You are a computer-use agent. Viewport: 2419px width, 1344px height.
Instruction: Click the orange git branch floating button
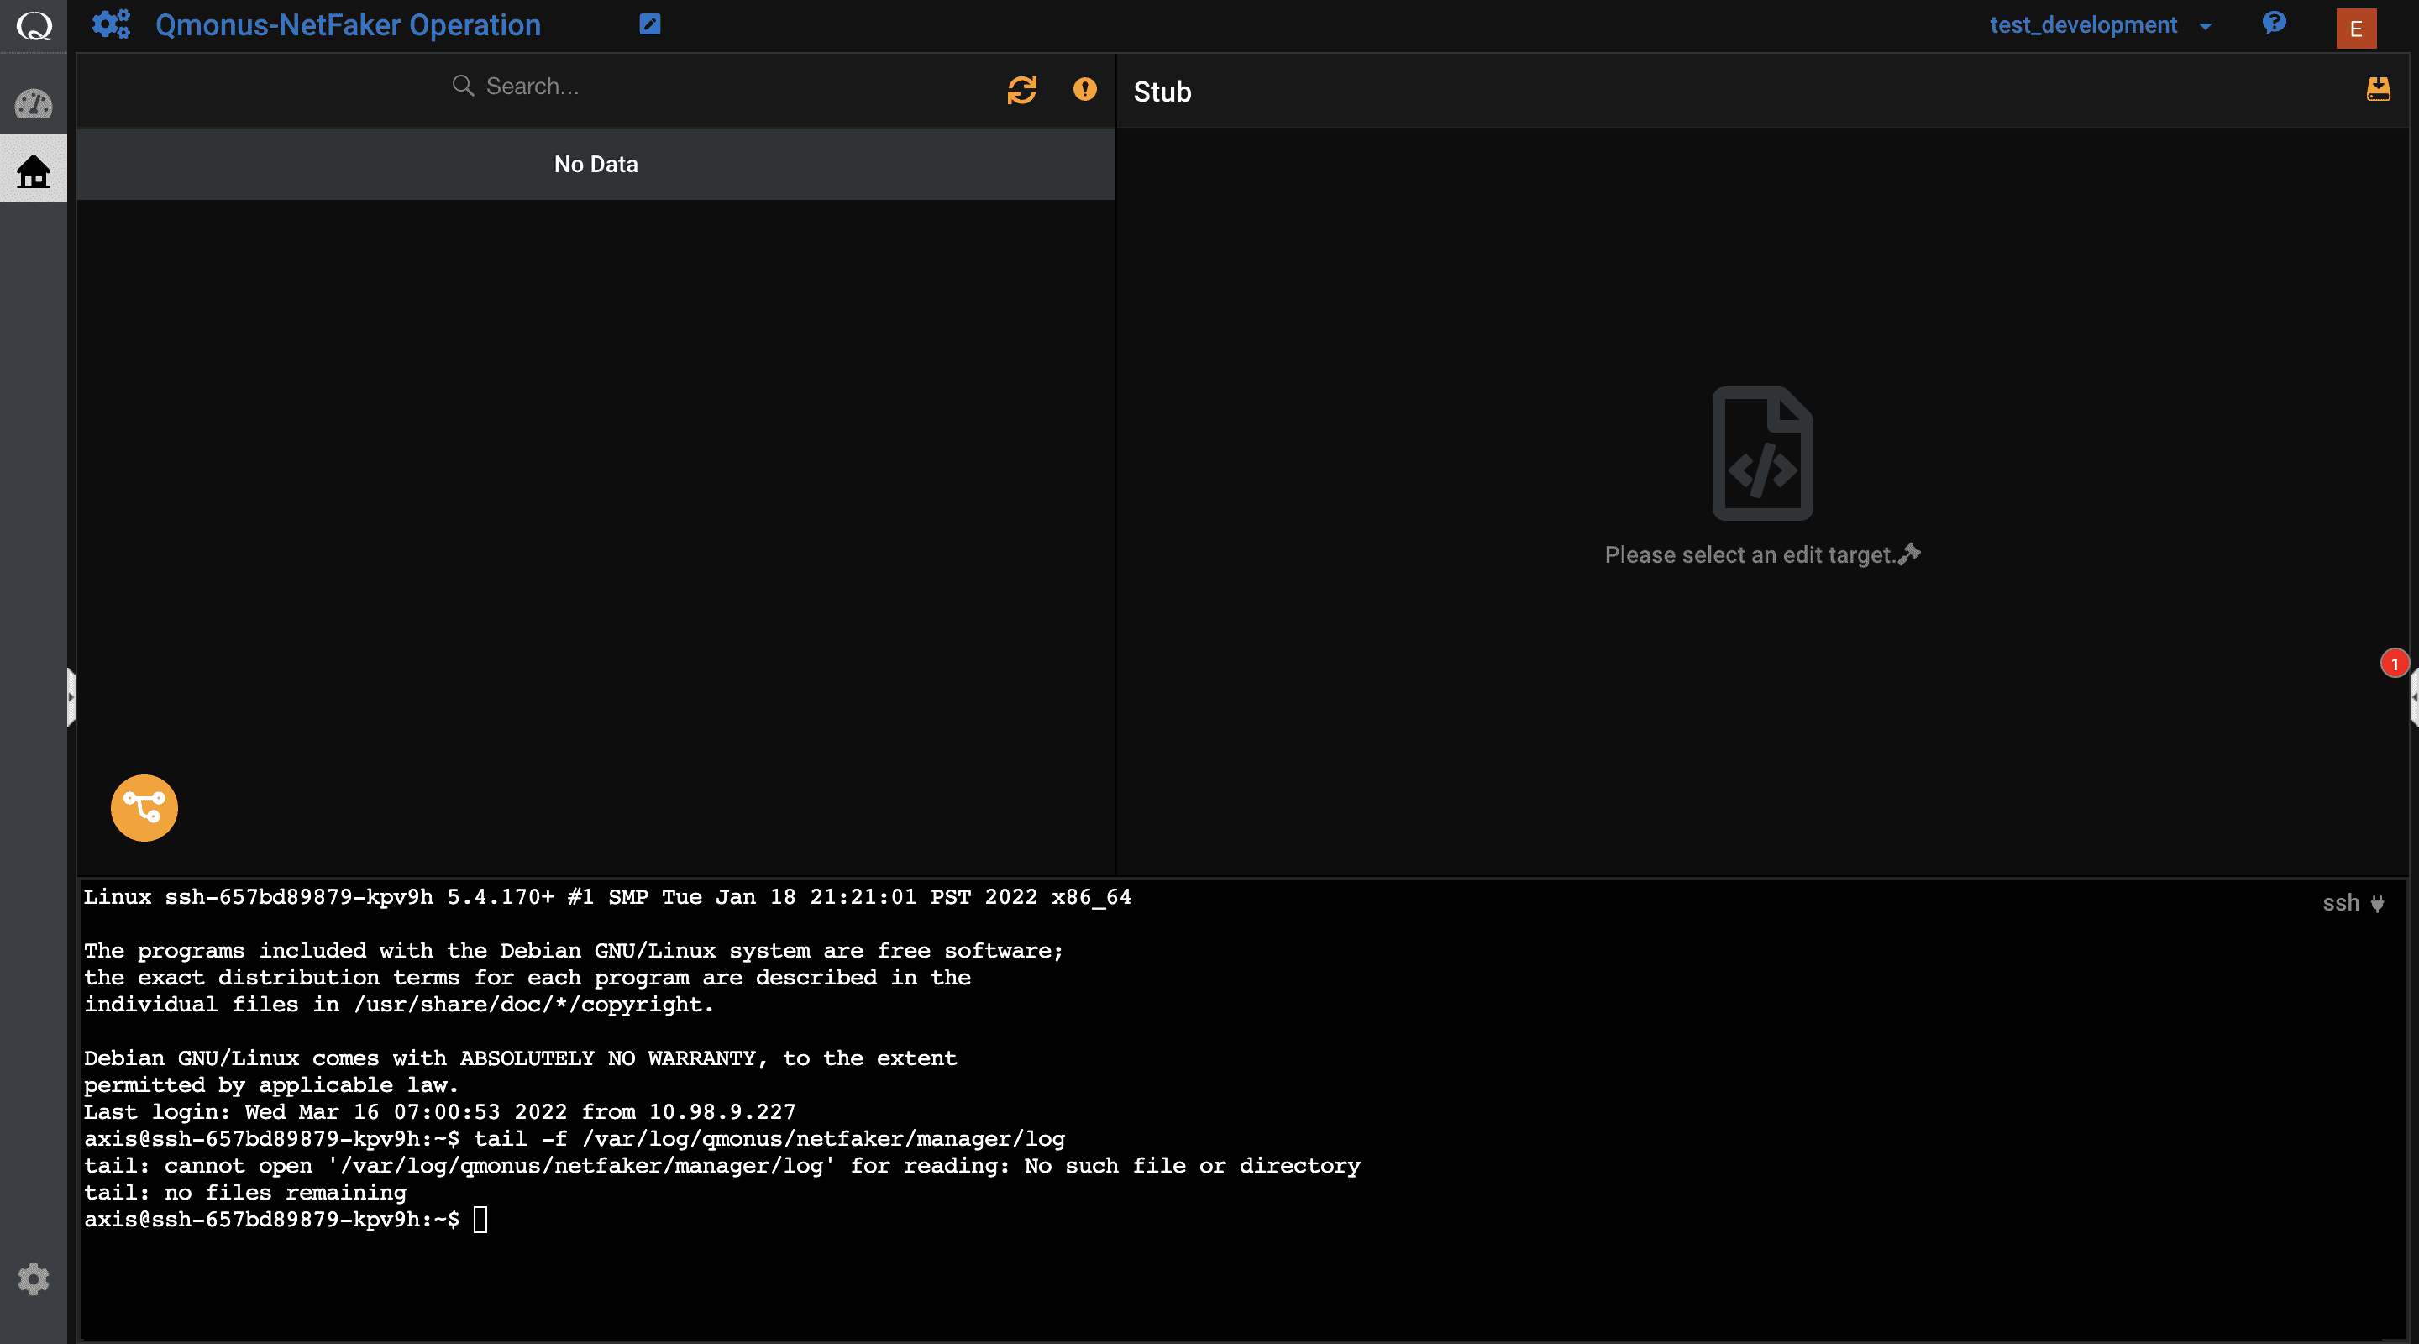pyautogui.click(x=144, y=806)
